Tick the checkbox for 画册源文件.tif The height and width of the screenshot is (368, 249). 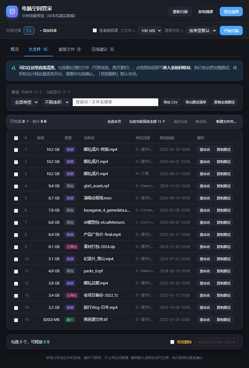pyautogui.click(x=16, y=320)
